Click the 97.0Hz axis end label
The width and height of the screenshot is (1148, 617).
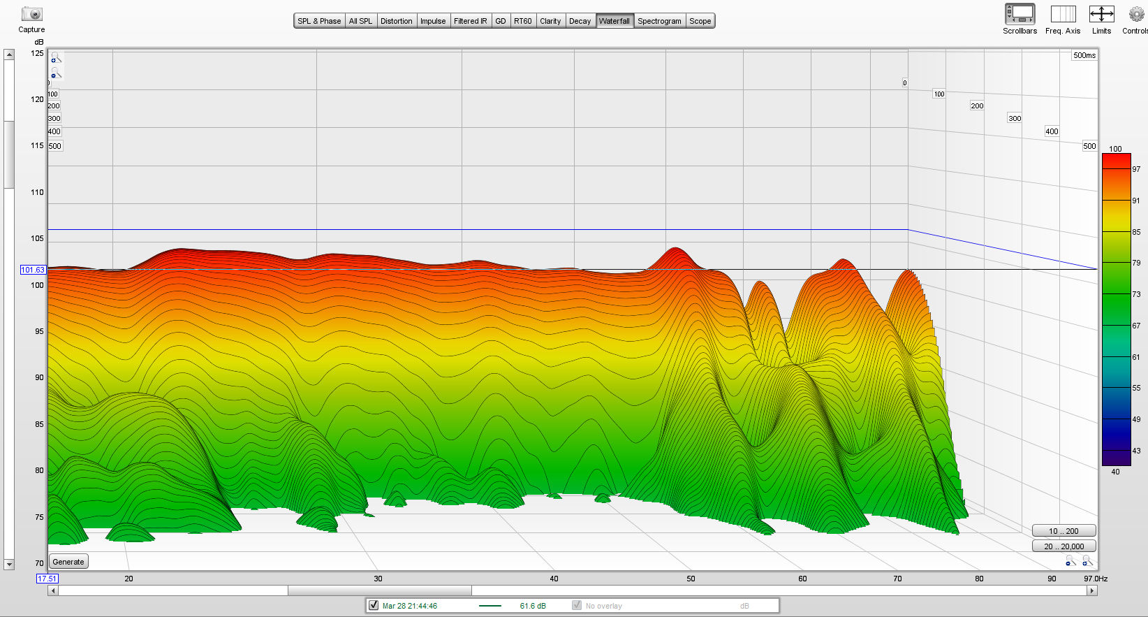(x=1096, y=579)
